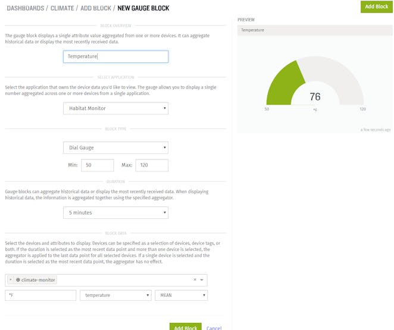The height and width of the screenshot is (330, 394).
Task: Click the °F unit label field
Action: point(40,296)
